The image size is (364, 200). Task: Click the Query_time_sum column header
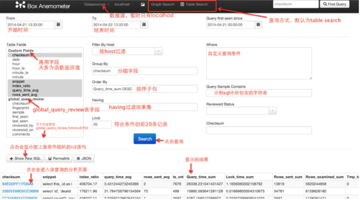pos(201,177)
